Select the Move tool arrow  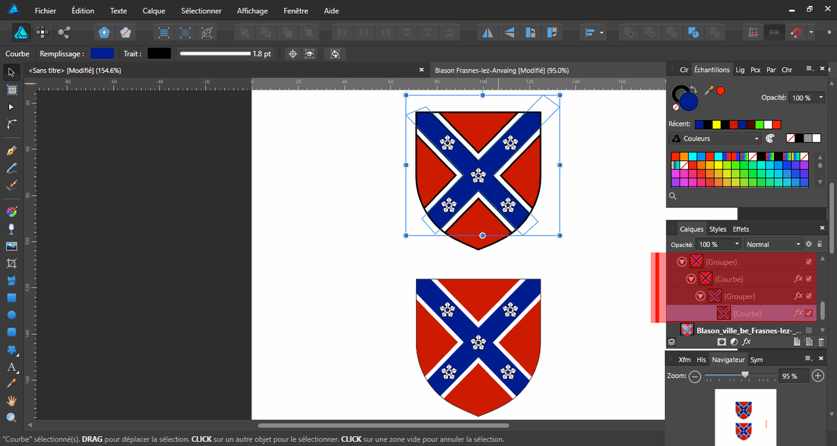tap(11, 72)
